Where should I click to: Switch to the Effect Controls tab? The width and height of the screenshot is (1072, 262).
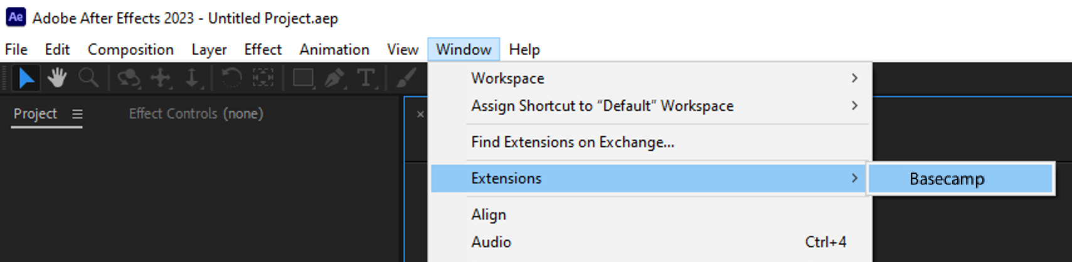coord(196,114)
